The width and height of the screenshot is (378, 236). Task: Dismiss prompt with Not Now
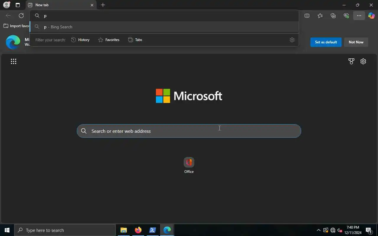[356, 42]
